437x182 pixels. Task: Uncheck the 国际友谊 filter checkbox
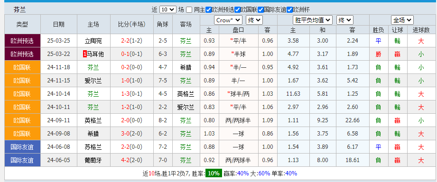pyautogui.click(x=261, y=10)
